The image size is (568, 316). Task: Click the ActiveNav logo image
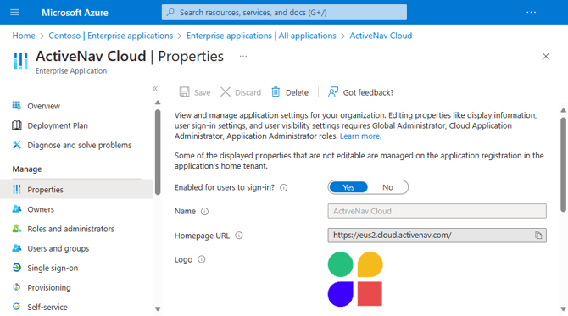point(355,279)
